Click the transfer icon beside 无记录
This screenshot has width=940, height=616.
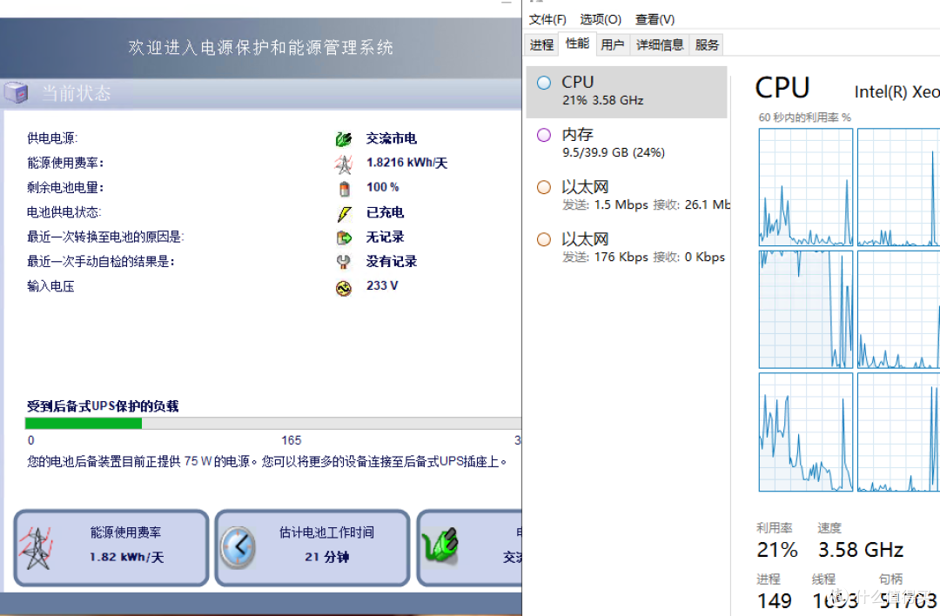pos(344,238)
